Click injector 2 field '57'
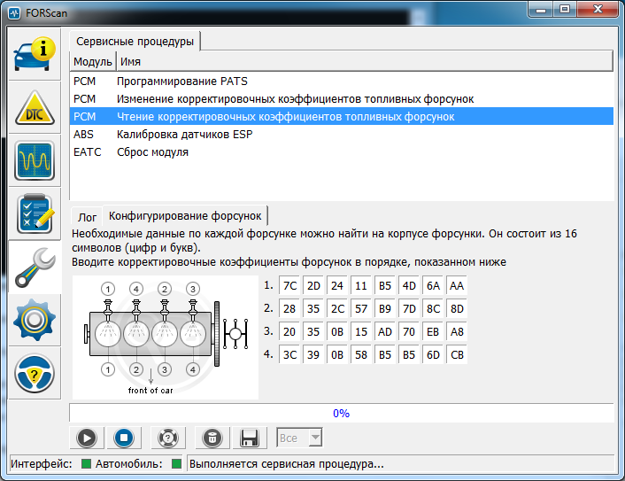625x481 pixels. pos(361,308)
